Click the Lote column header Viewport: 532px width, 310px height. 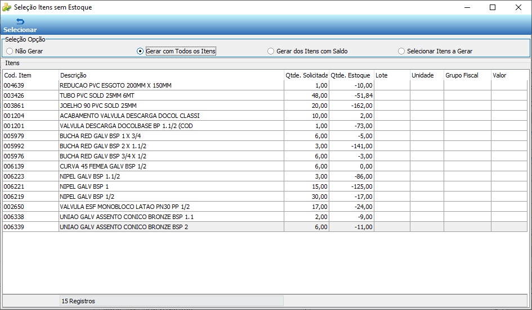point(392,75)
